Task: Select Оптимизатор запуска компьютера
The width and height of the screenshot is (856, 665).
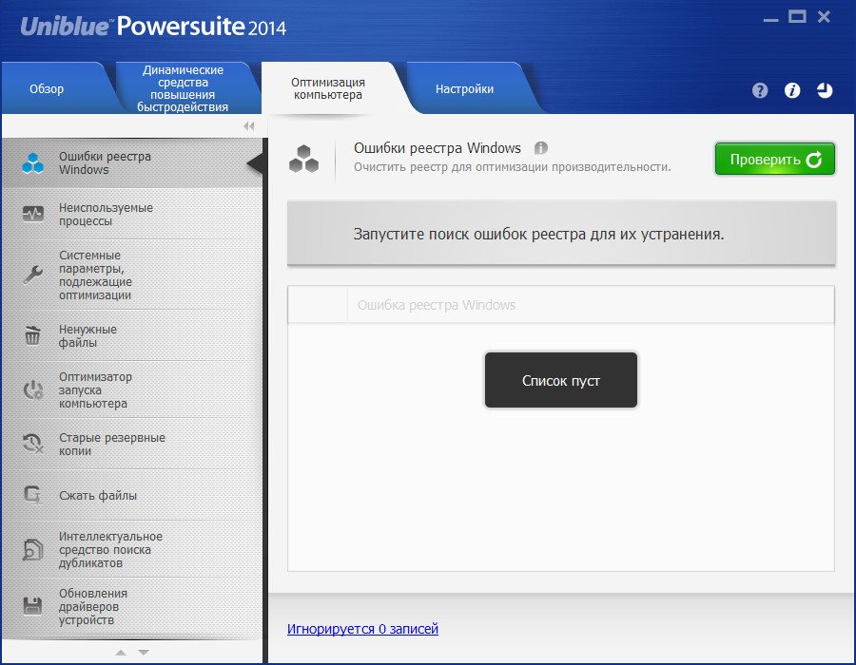Action: [x=132, y=389]
